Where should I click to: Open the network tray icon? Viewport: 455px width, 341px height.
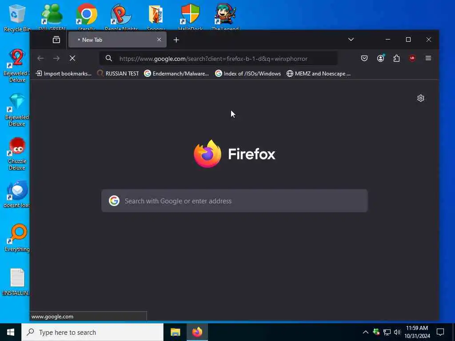tap(387, 332)
